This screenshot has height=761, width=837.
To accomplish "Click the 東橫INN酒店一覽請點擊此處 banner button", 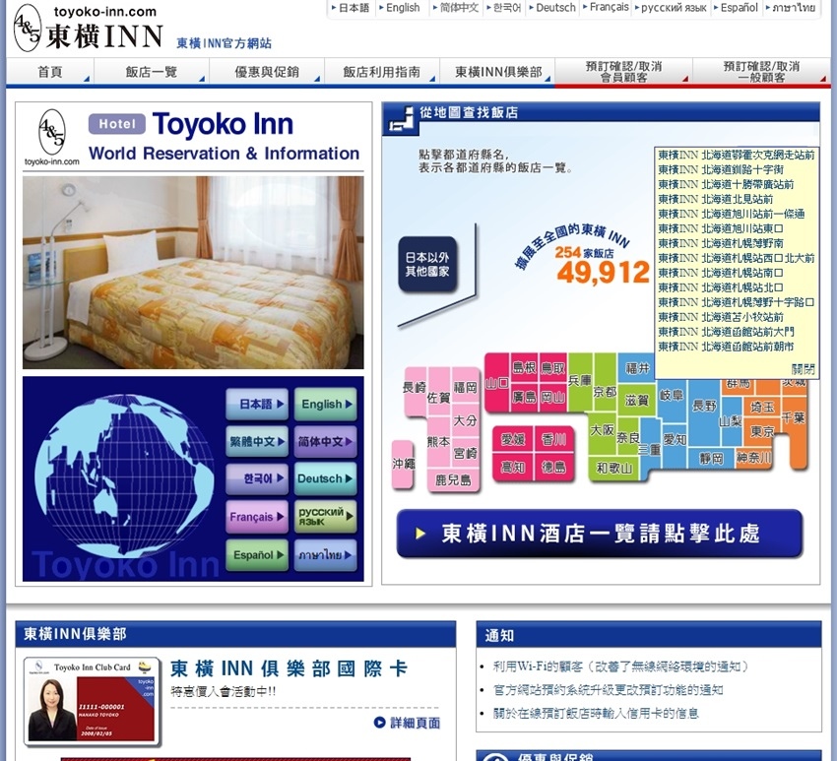I will tap(600, 534).
